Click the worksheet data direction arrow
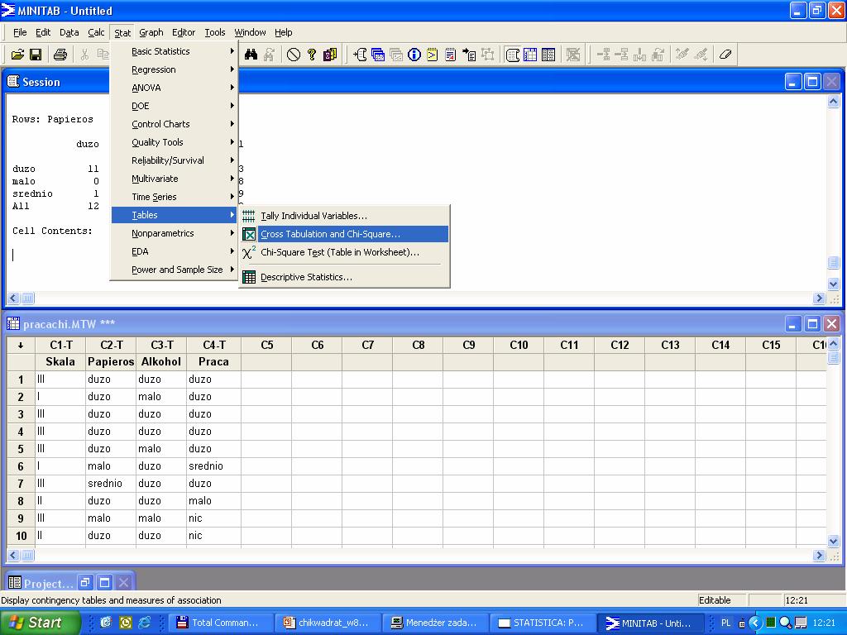 click(x=21, y=345)
